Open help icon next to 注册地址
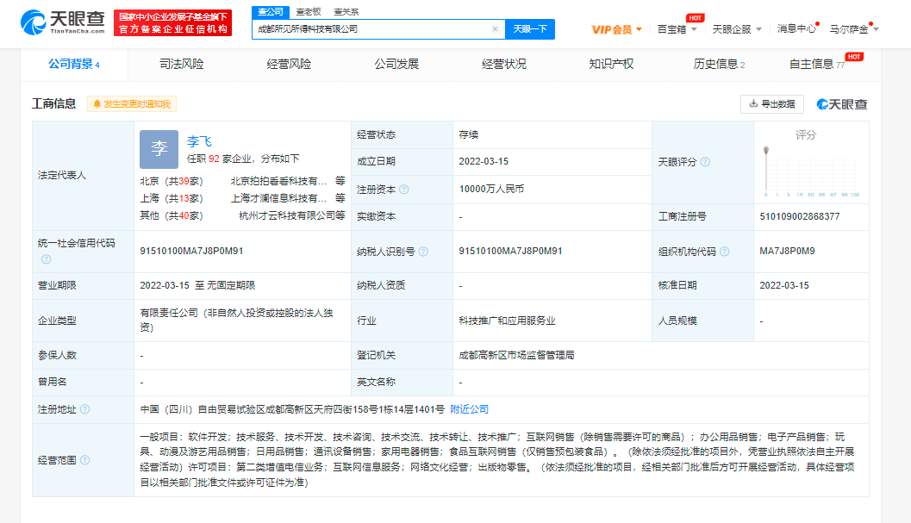This screenshot has height=523, width=911. (x=84, y=409)
